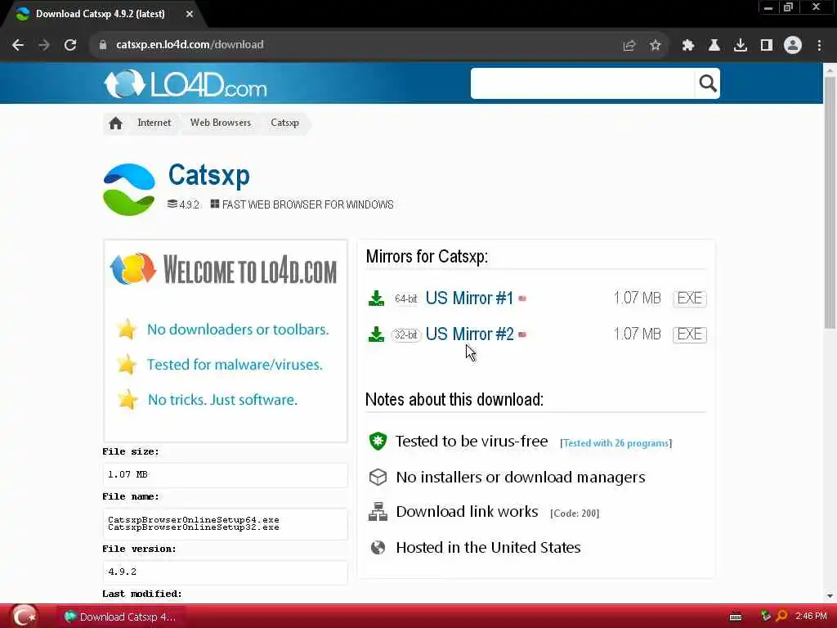Toggle the side panel icon
The height and width of the screenshot is (628, 837).
[x=767, y=46]
